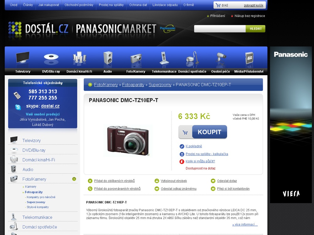Screen dimensions: 314x235
Task: Open the breadcrumb home dropdown icon
Action: pyautogui.click(x=90, y=85)
